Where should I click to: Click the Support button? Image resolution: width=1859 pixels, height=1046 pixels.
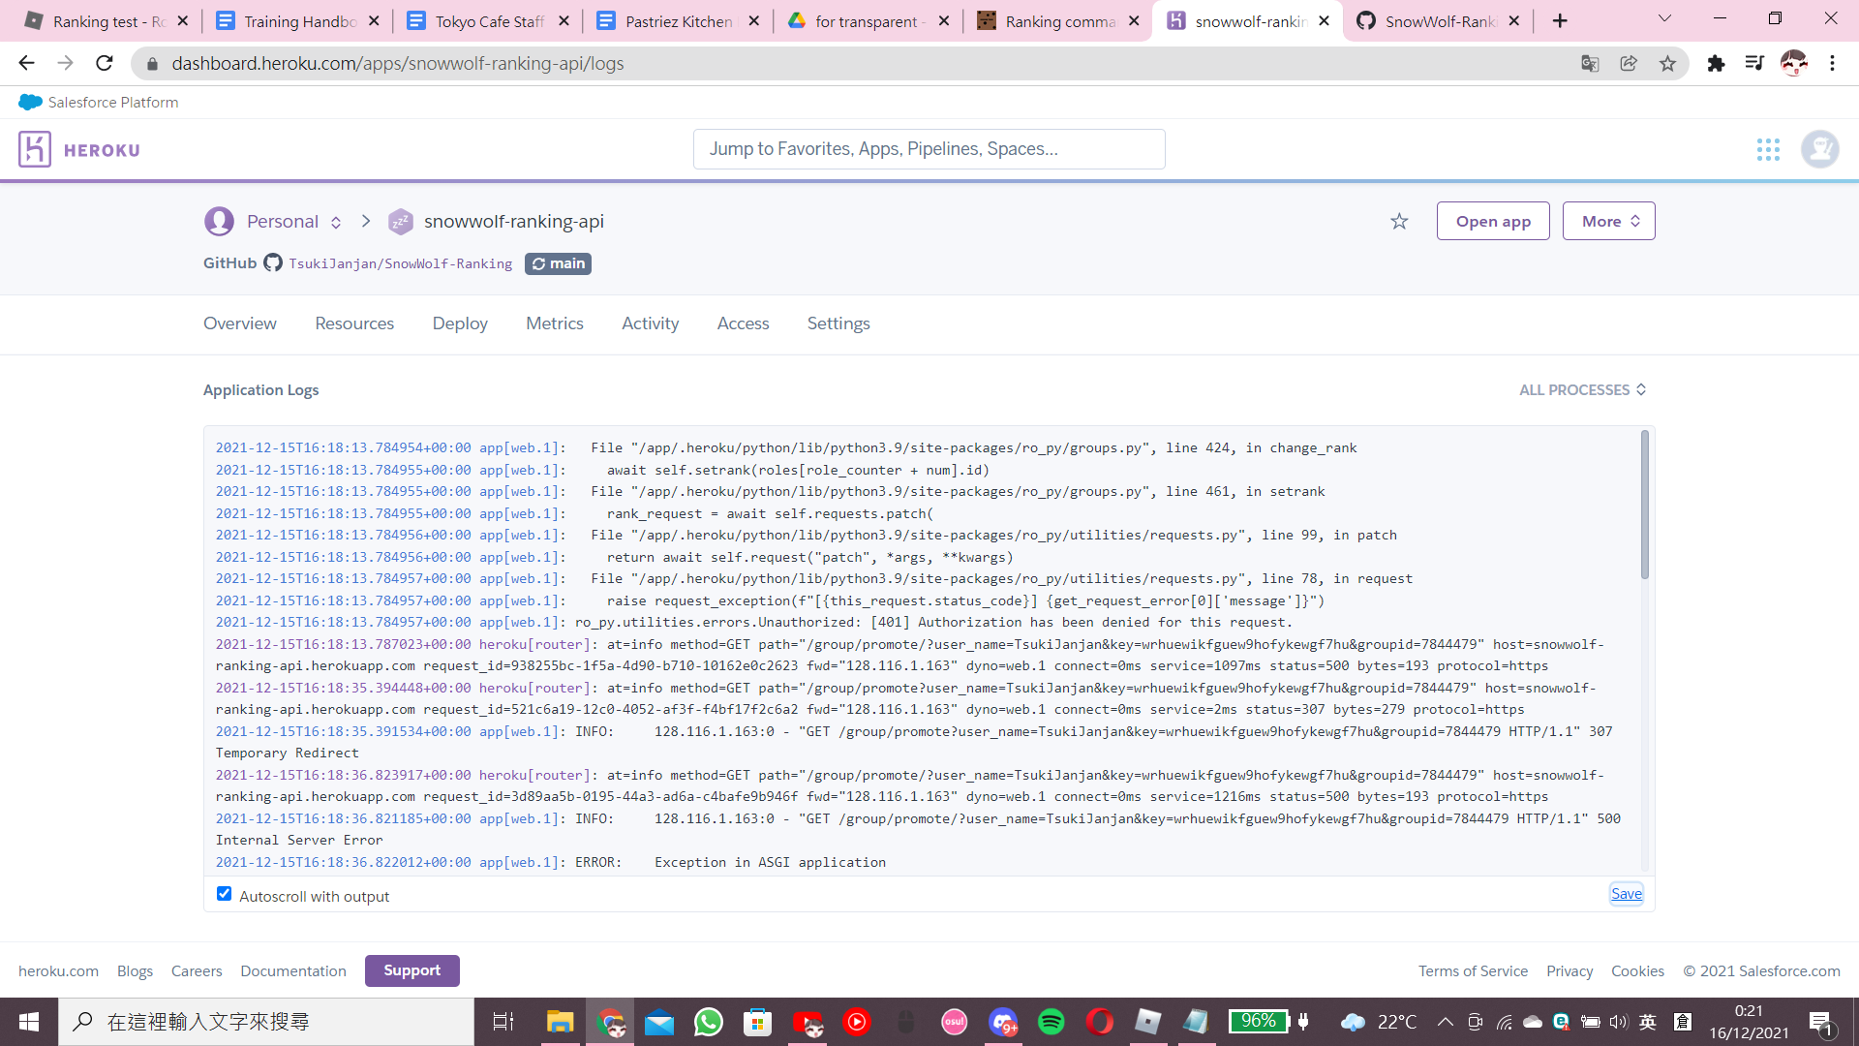coord(411,970)
